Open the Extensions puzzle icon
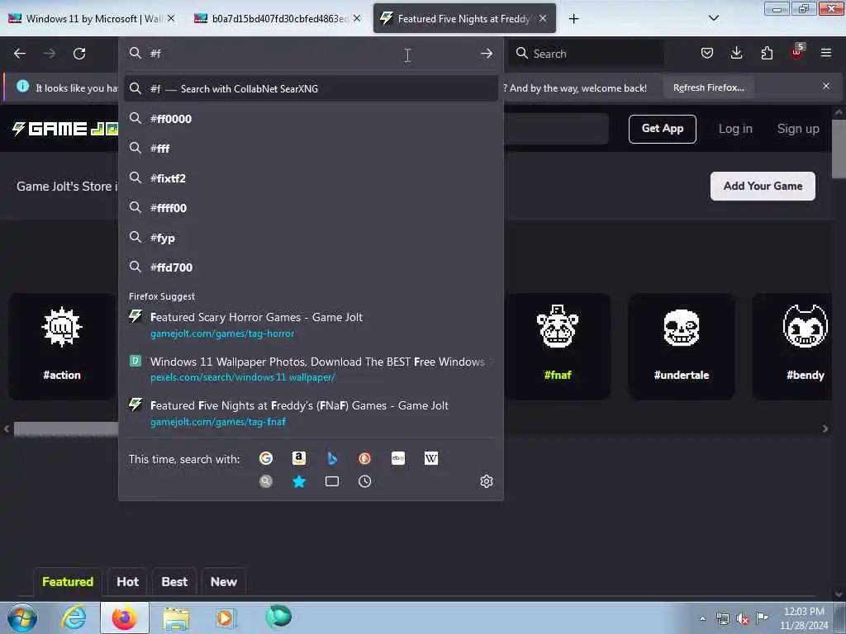846x634 pixels. [x=767, y=53]
